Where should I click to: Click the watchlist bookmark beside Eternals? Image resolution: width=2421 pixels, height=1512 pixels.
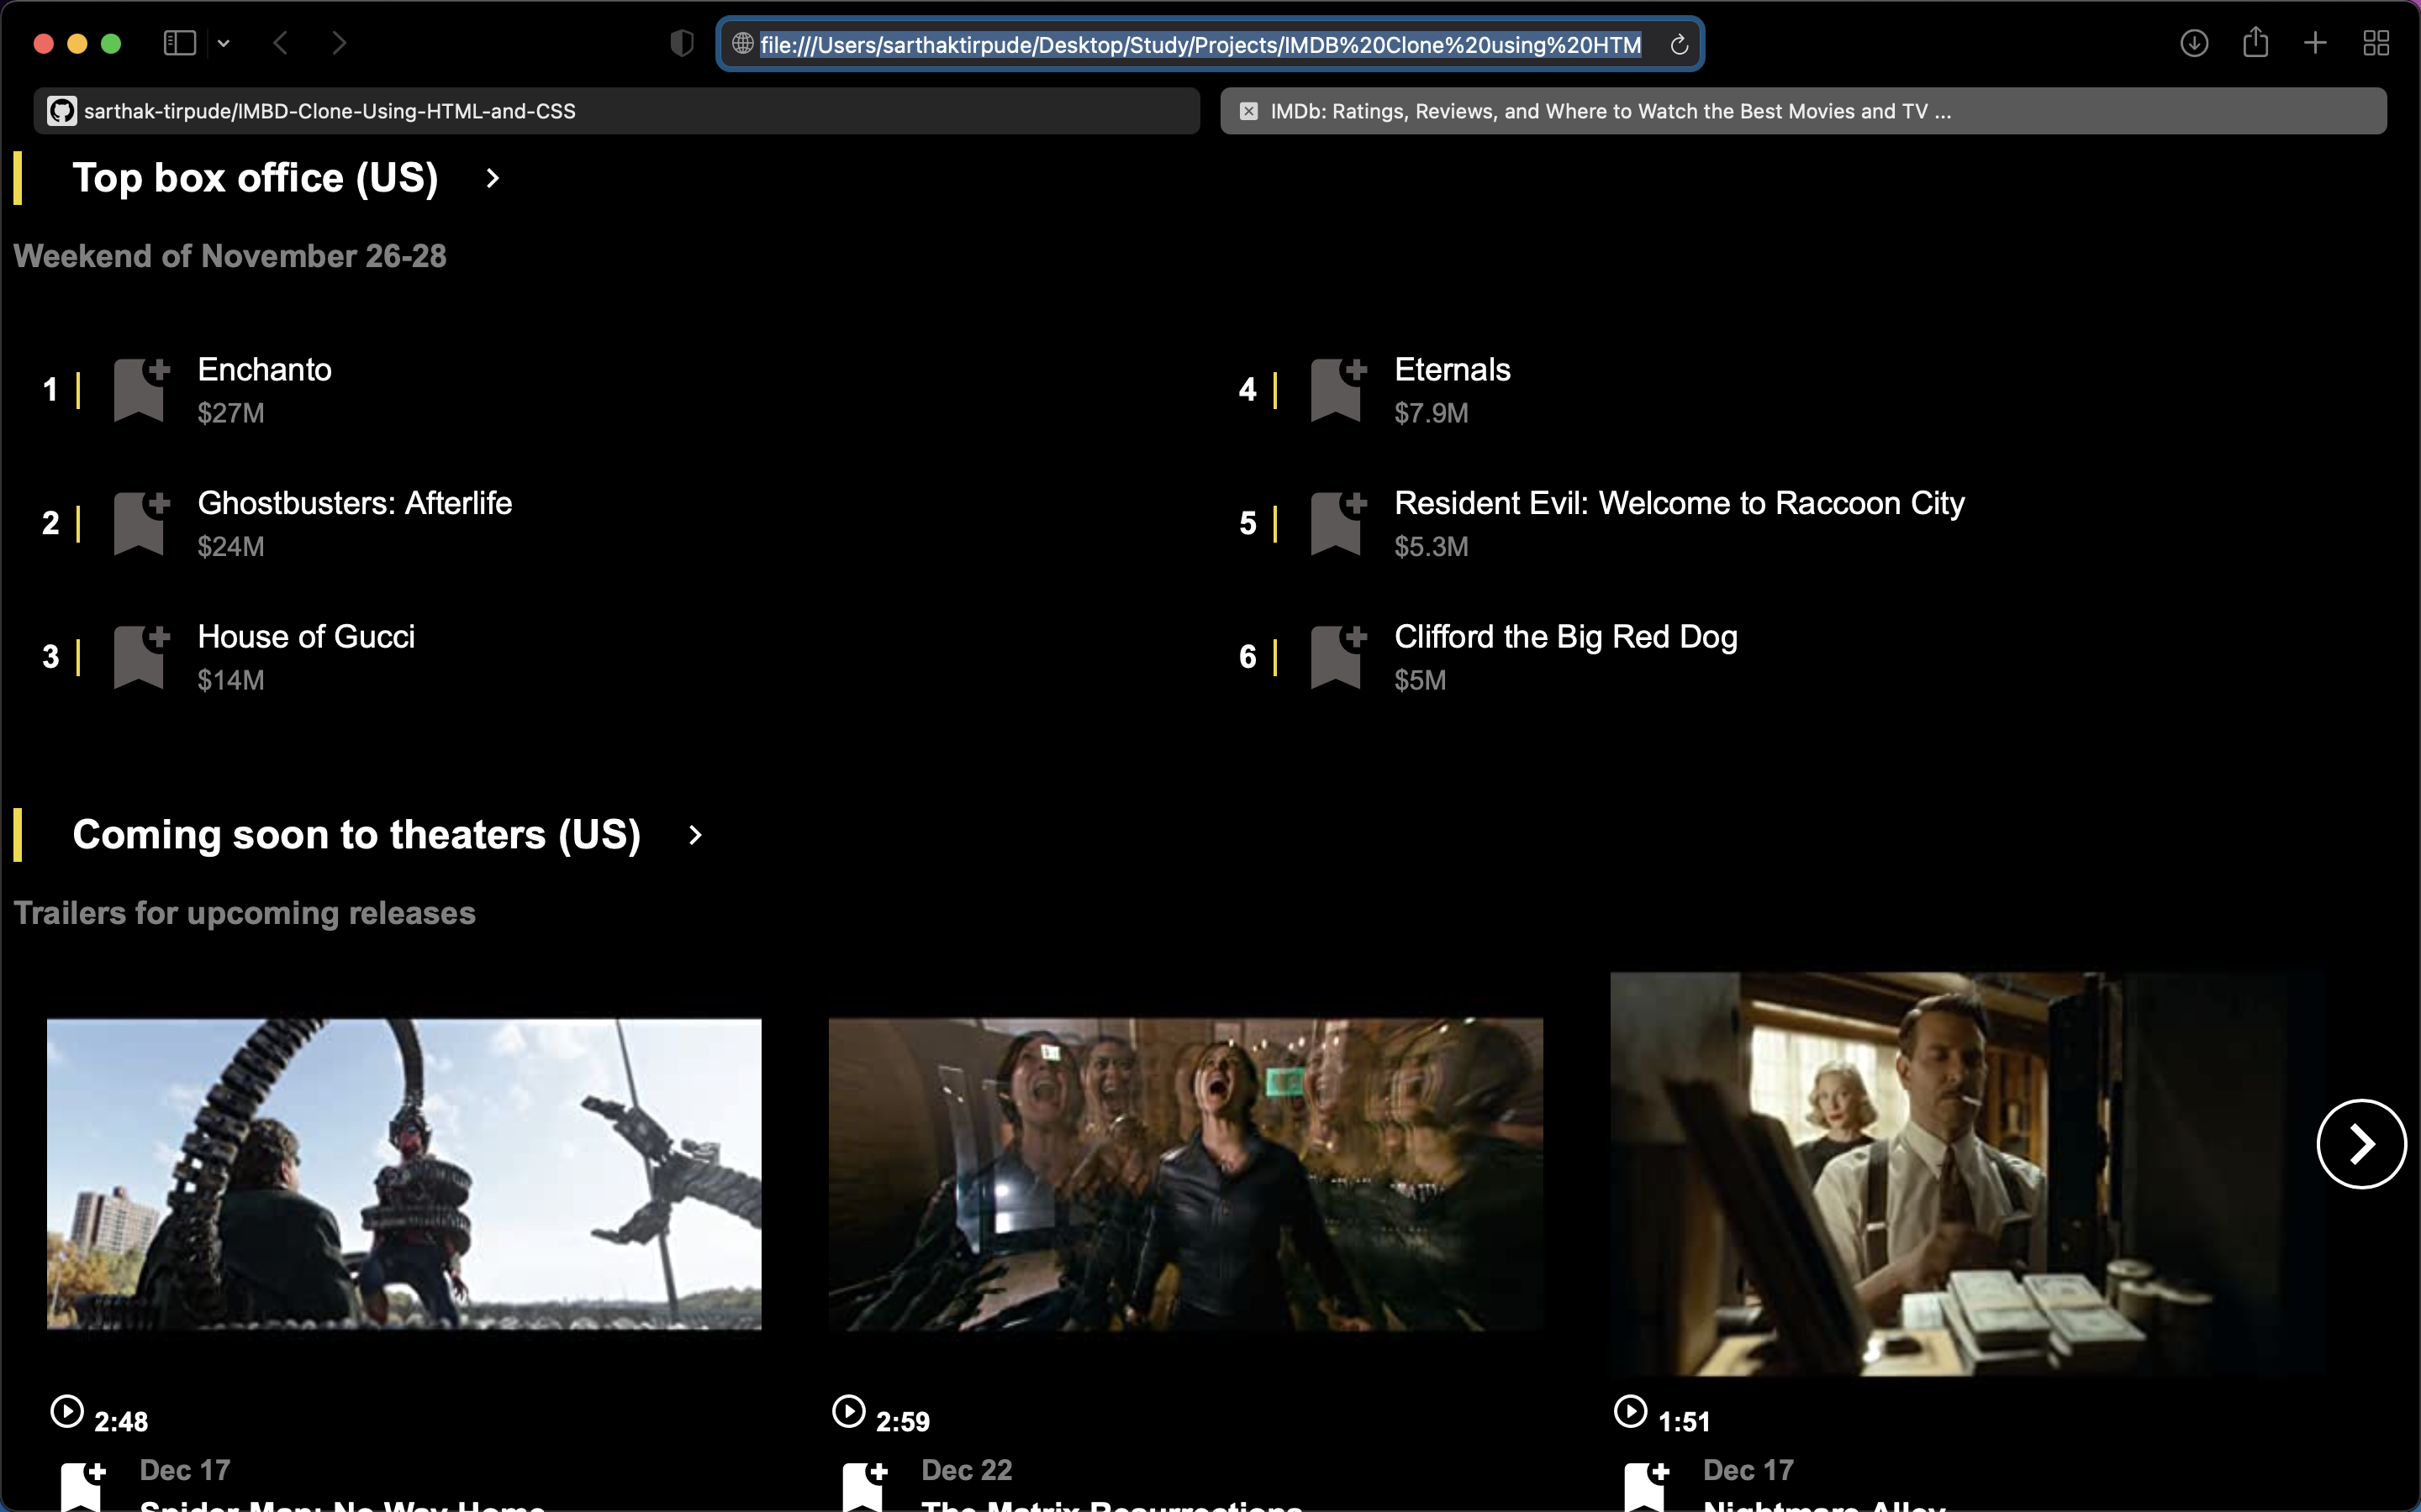(x=1337, y=389)
